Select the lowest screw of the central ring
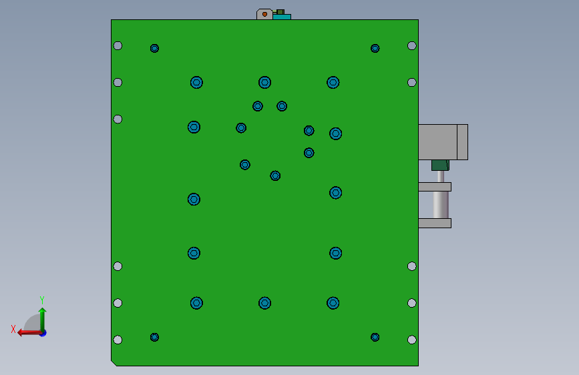 point(275,175)
